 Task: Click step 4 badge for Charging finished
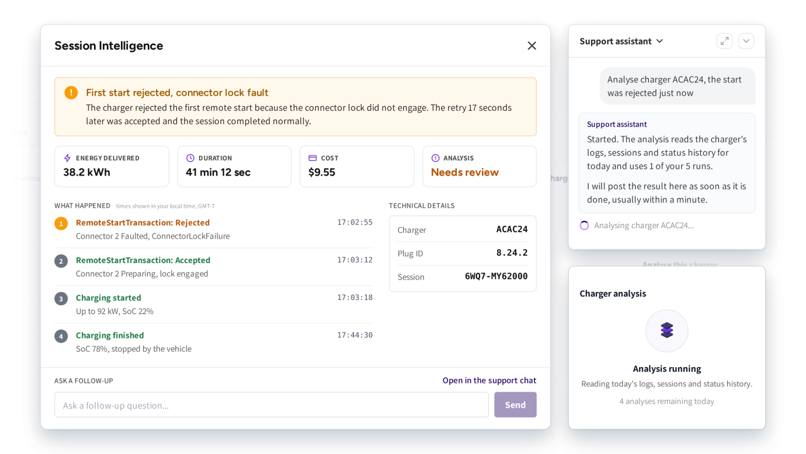[61, 336]
